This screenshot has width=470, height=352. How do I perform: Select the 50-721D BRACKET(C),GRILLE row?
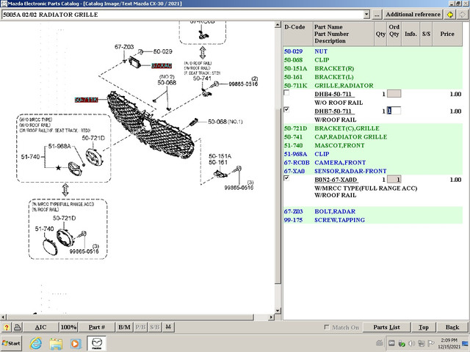(372, 128)
